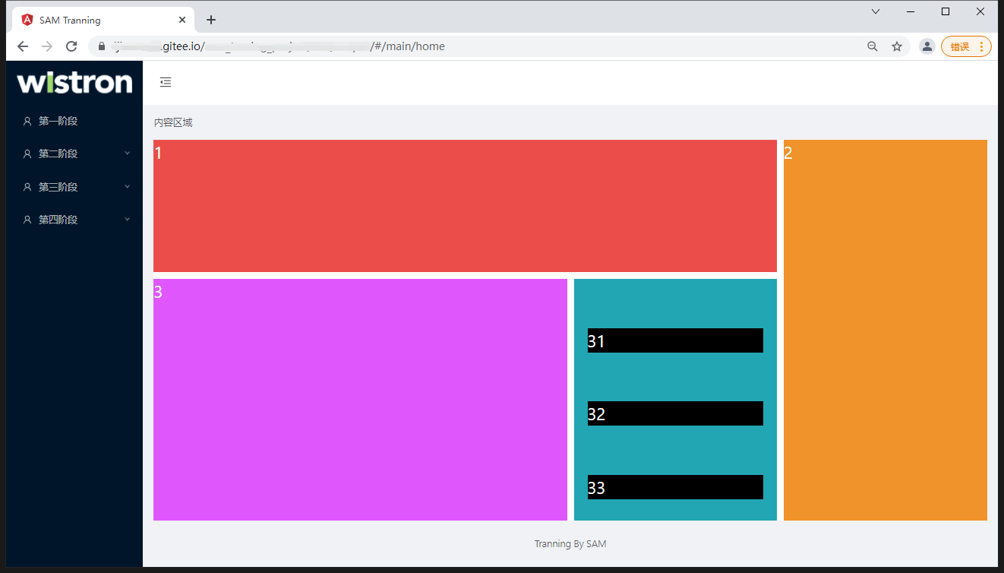Go back with the browser back arrow
This screenshot has width=1004, height=573.
23,46
